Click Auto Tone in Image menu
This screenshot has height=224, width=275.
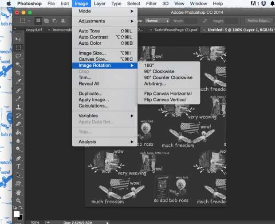tap(105, 31)
